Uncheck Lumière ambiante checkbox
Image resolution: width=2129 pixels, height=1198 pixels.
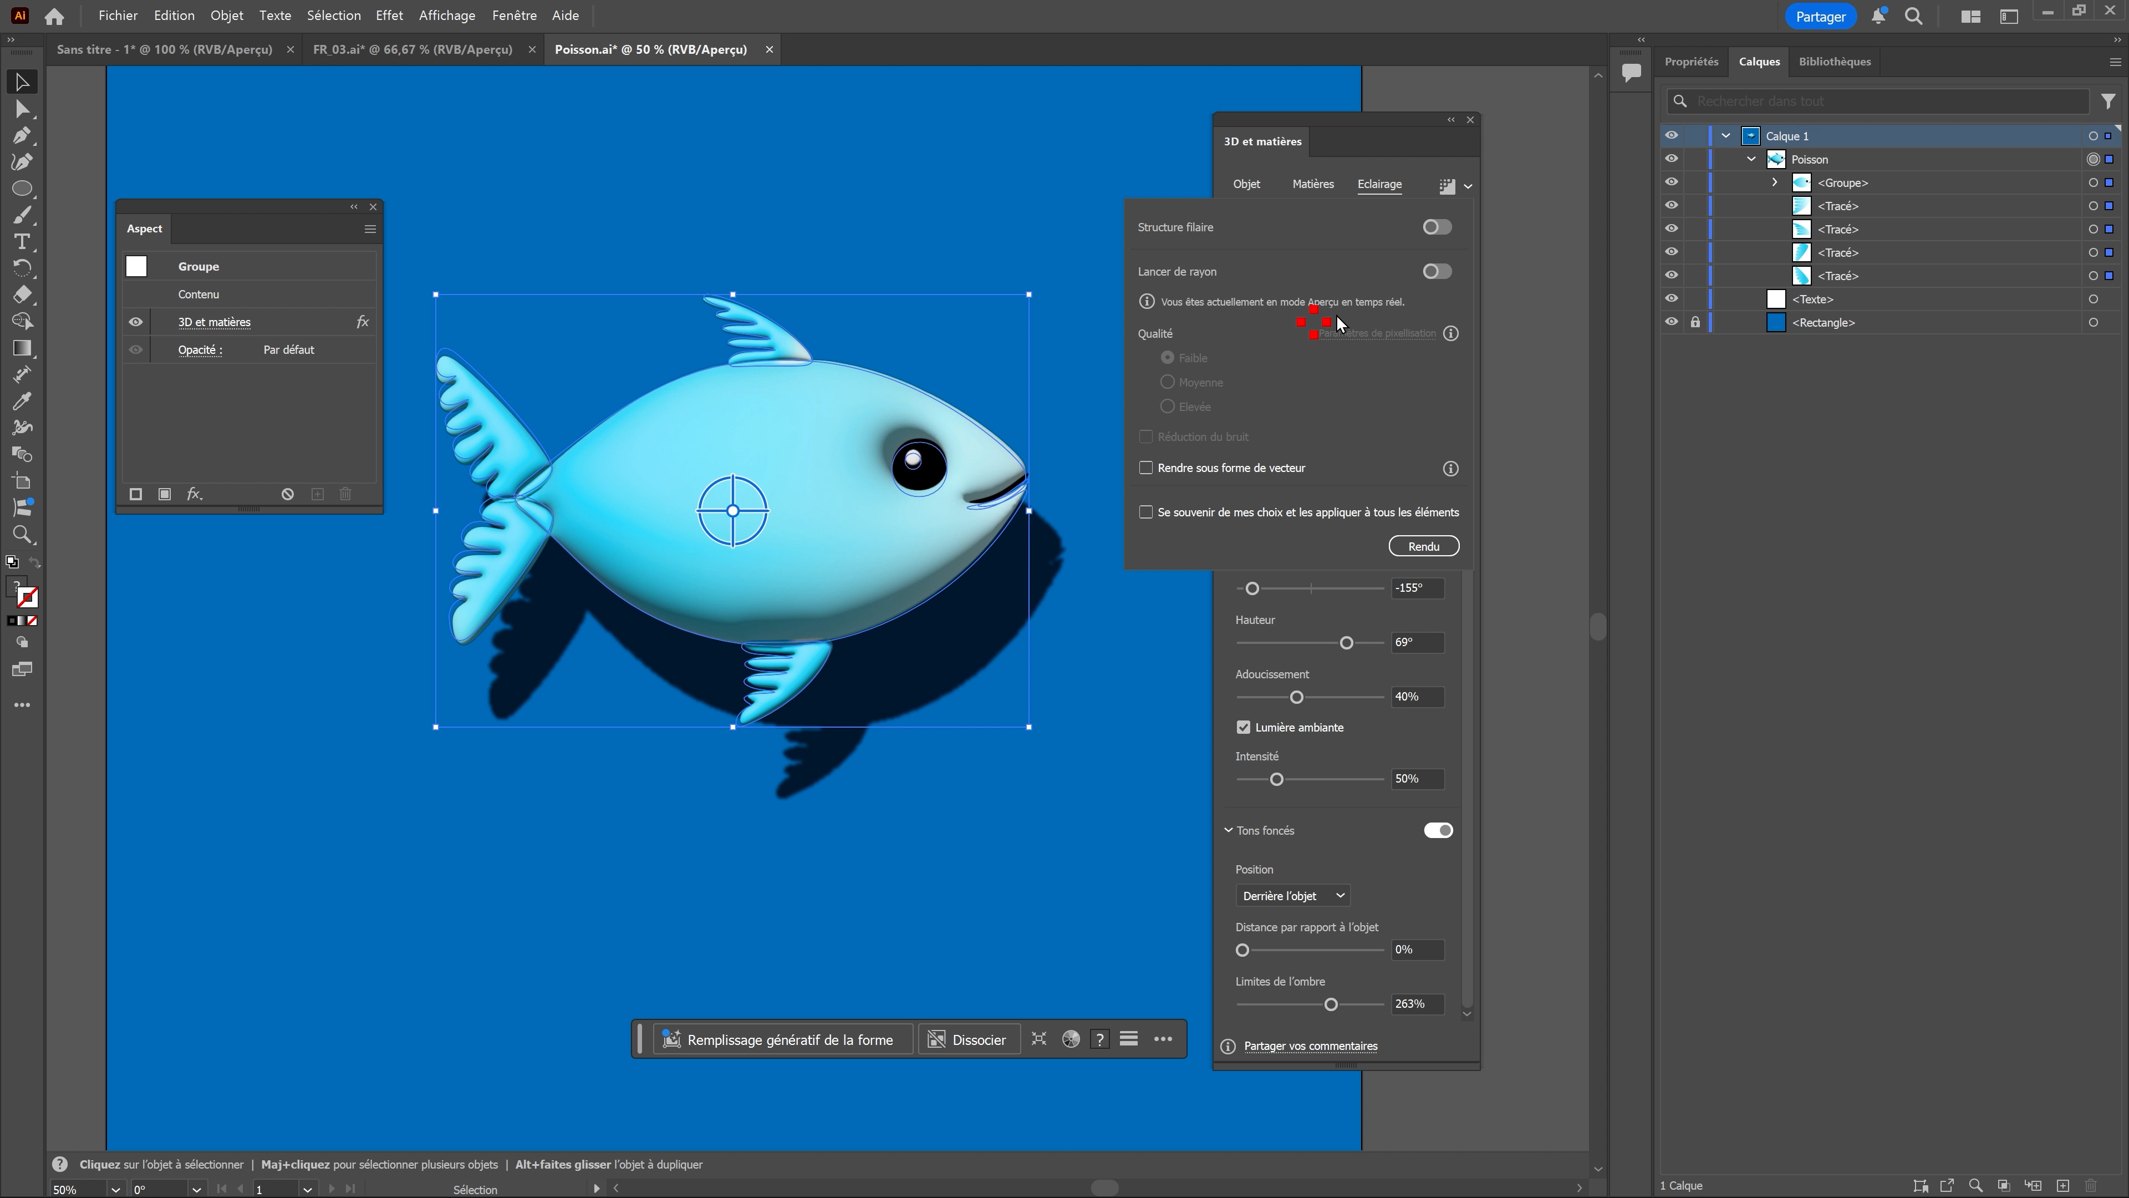point(1243,728)
